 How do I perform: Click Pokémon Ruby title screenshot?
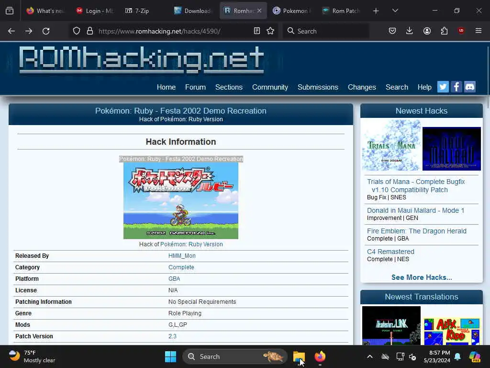pyautogui.click(x=181, y=201)
